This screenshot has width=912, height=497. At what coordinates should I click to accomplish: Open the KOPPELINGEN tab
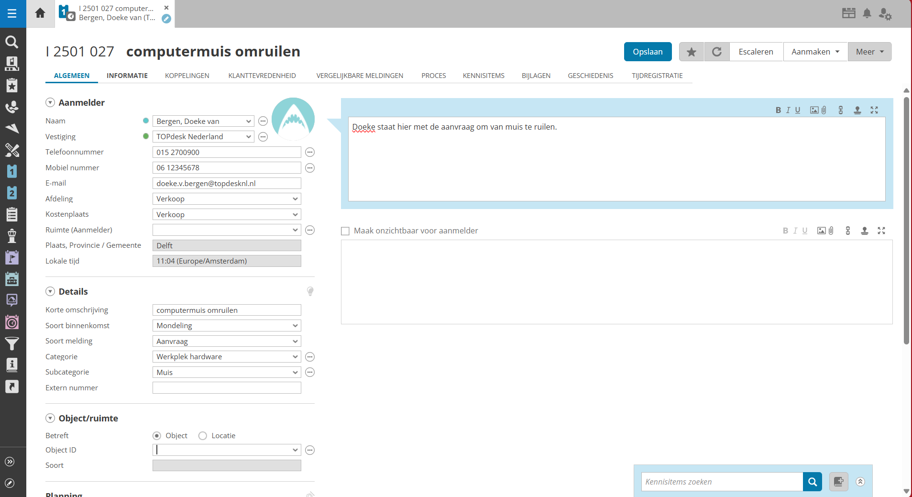click(x=187, y=76)
